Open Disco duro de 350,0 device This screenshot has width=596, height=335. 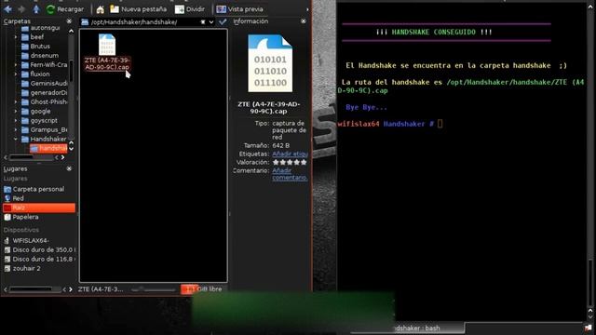coord(40,250)
